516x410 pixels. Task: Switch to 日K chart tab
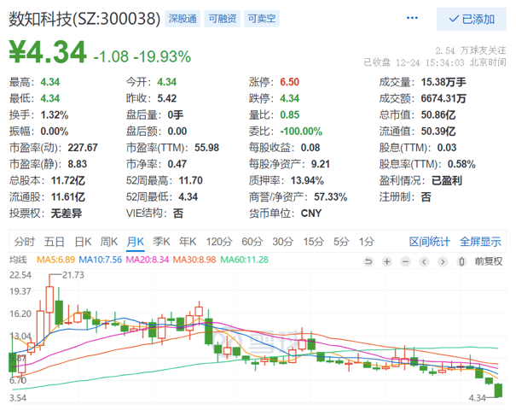83,241
